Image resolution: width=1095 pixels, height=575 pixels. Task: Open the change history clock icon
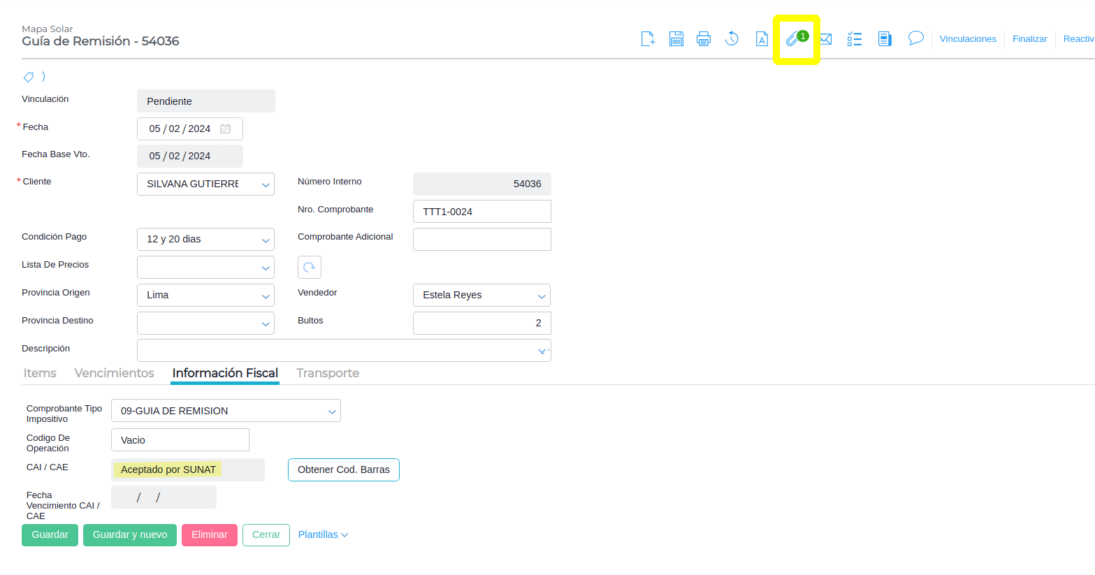coord(732,39)
